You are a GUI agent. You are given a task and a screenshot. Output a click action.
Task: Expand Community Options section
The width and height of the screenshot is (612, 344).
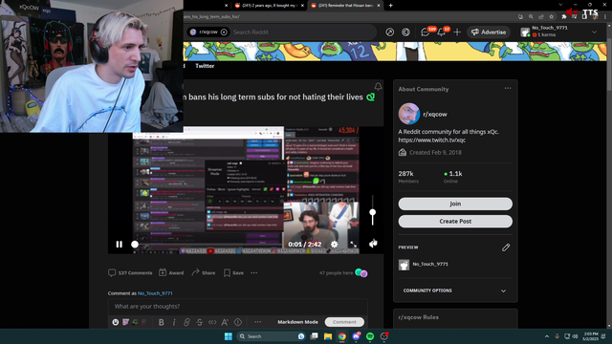(x=455, y=290)
